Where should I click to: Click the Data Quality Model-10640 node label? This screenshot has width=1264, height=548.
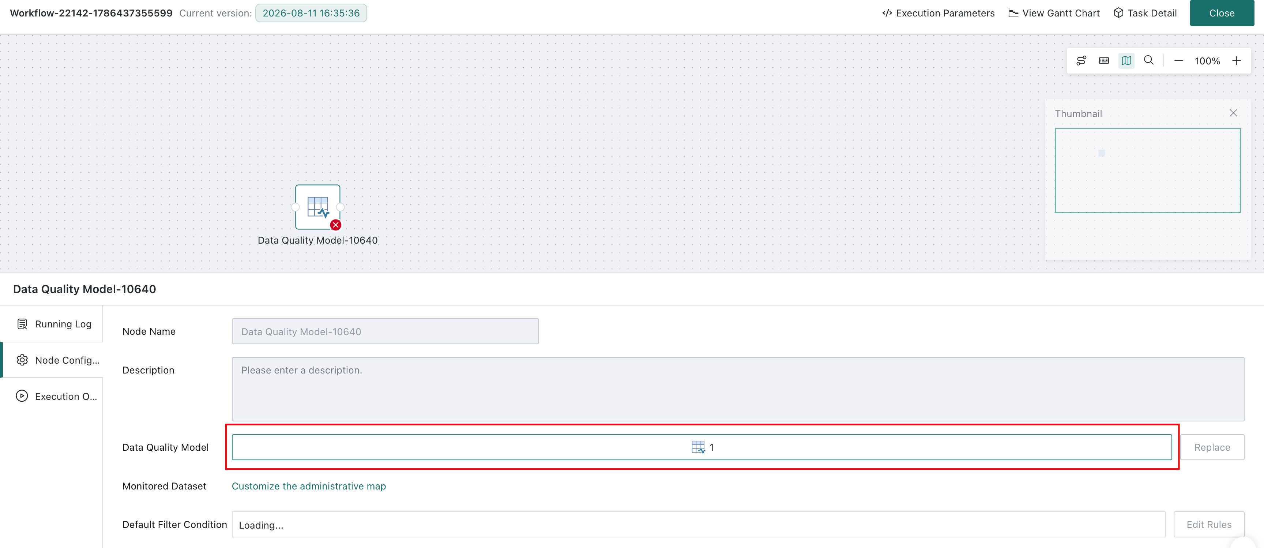point(317,240)
